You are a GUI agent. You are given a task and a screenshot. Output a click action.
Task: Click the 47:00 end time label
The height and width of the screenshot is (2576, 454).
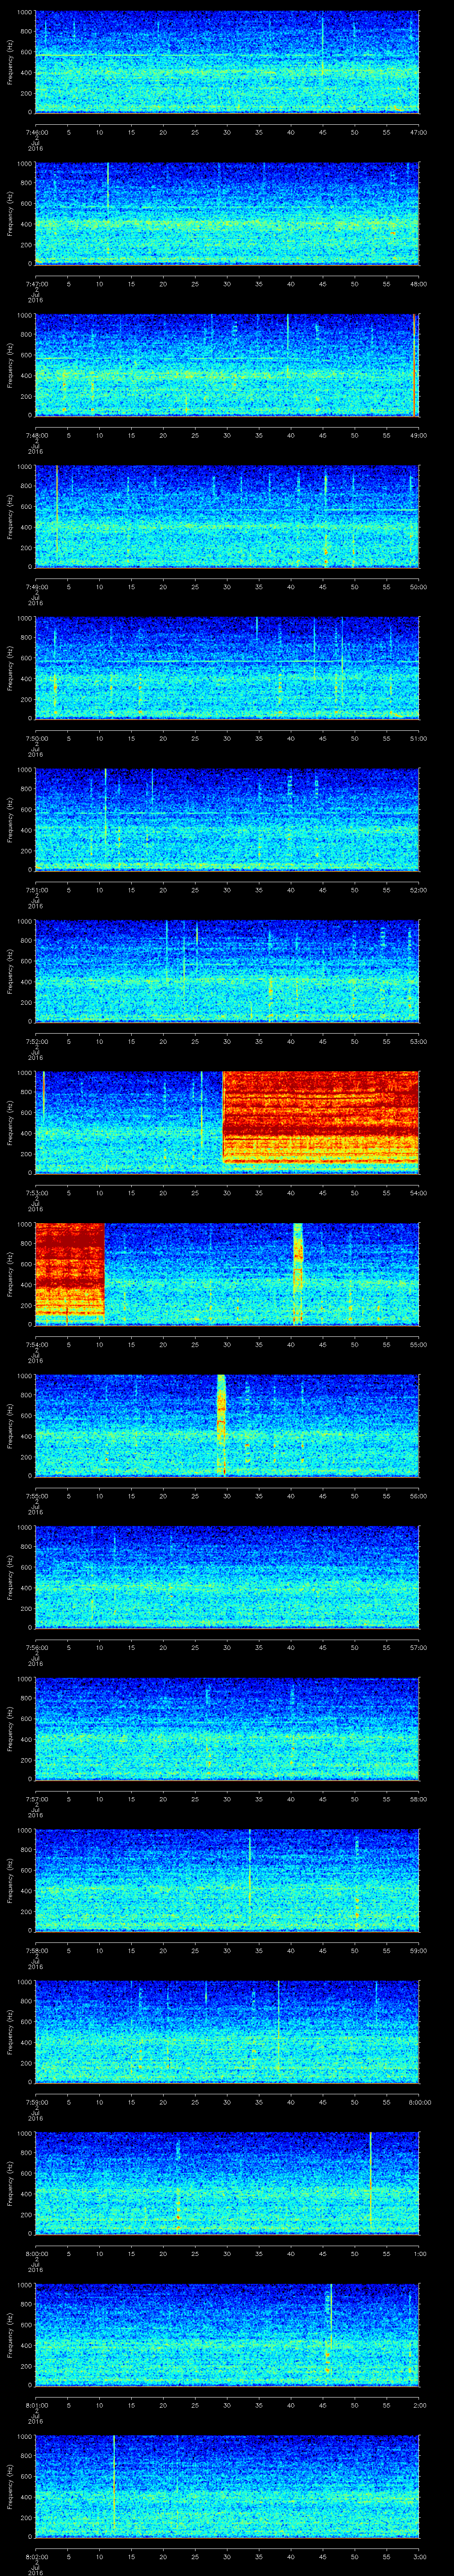418,132
